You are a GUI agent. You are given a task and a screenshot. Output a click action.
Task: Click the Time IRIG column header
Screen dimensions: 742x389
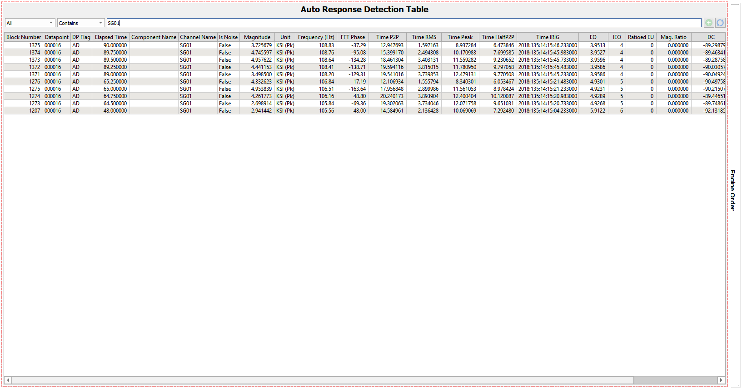(548, 37)
